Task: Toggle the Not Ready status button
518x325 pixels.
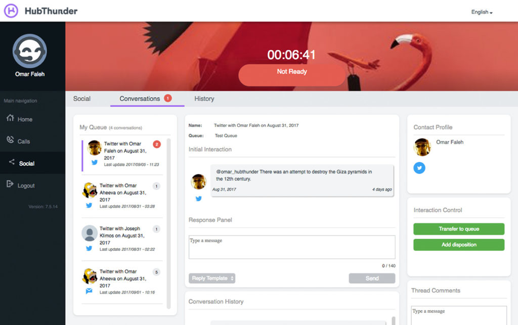Action: 292,72
